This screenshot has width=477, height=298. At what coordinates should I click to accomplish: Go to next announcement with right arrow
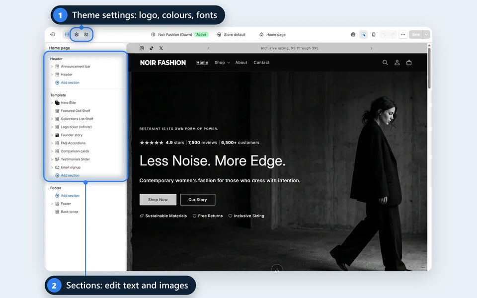372,48
